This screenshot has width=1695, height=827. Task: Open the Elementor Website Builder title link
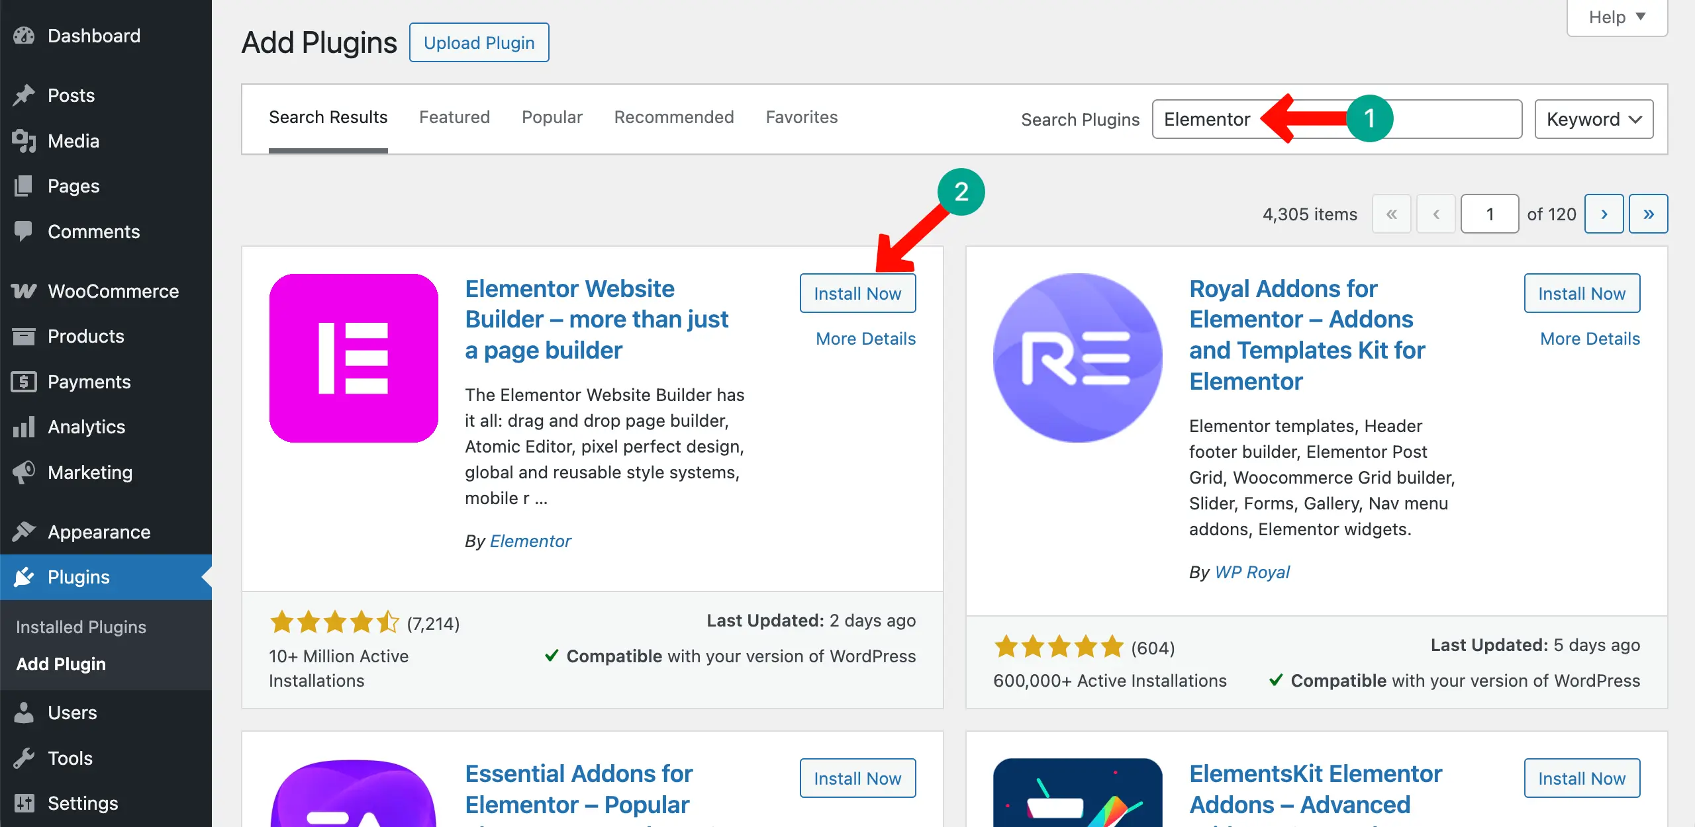tap(597, 320)
